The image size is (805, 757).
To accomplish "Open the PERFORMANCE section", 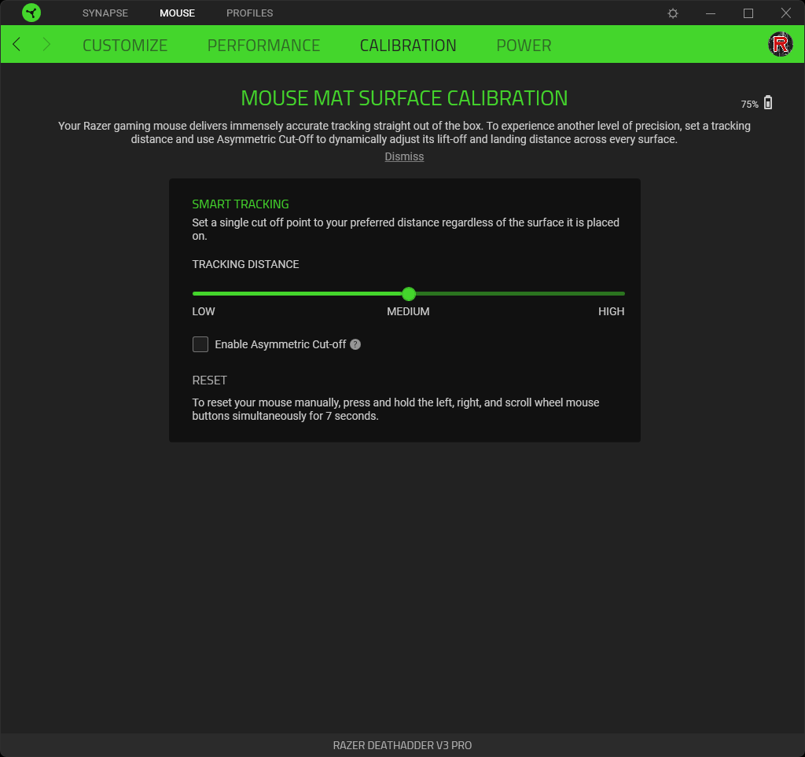I will (263, 46).
